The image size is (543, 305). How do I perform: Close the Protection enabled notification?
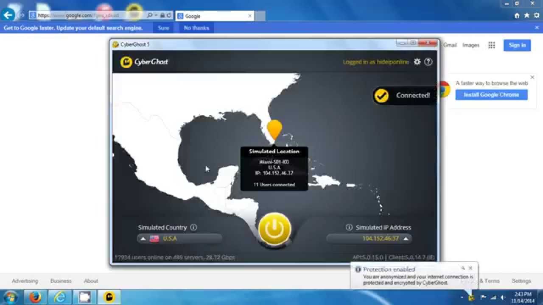point(470,268)
